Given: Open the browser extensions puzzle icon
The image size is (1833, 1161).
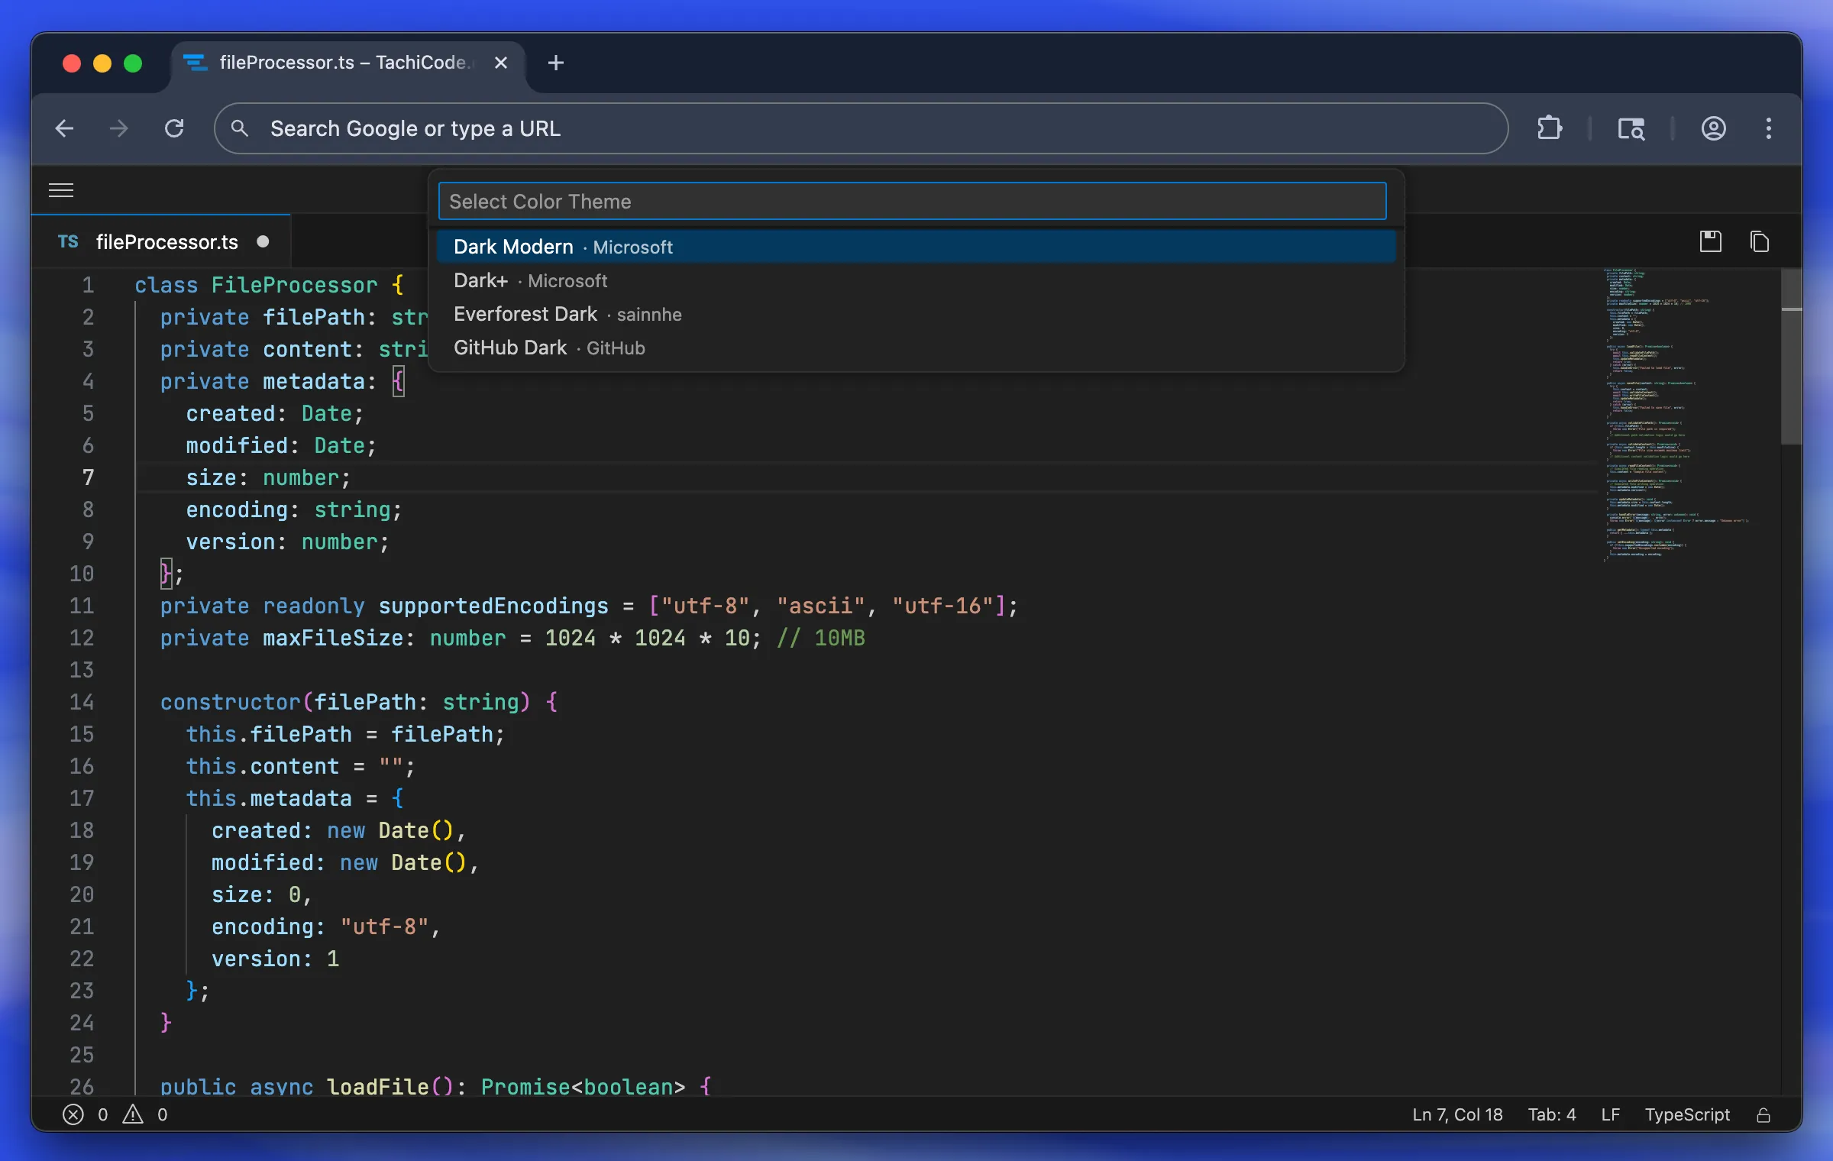Looking at the screenshot, I should 1550,128.
